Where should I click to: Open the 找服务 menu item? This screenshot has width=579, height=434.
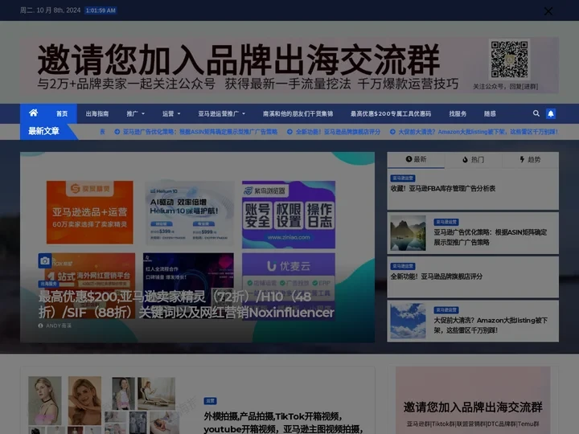(458, 113)
